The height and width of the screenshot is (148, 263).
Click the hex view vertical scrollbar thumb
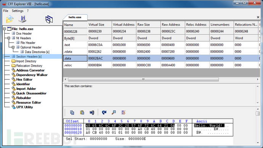258,113
